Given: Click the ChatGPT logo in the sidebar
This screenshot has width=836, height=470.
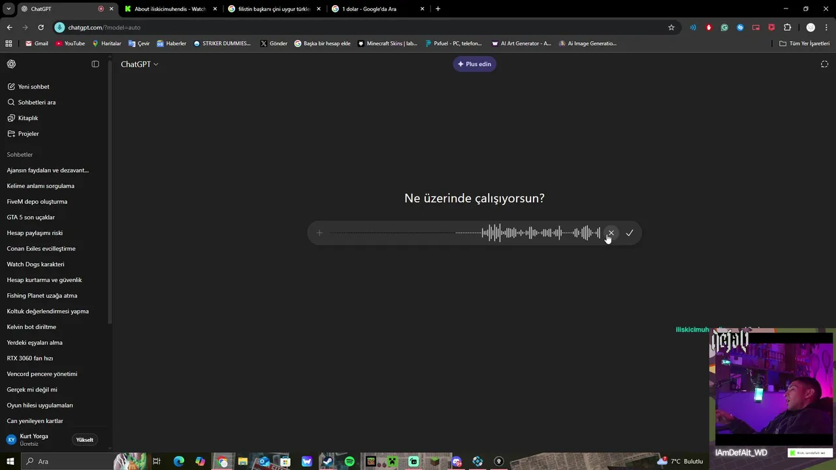Looking at the screenshot, I should (x=11, y=64).
